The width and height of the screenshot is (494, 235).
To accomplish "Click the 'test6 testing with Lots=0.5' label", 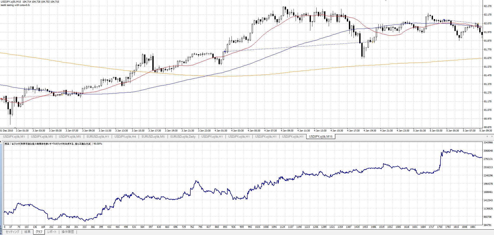I will click(15, 5).
